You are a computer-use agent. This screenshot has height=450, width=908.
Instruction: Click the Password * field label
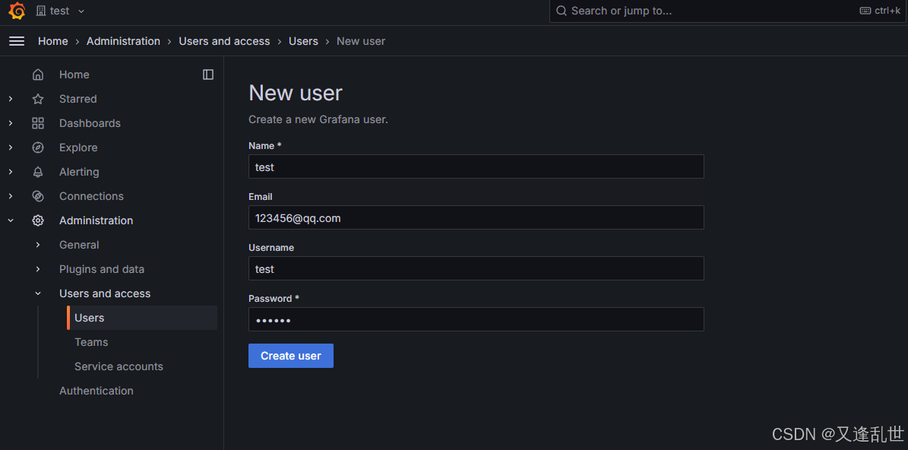274,298
